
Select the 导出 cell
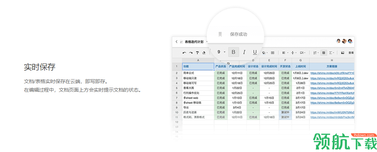tap(198, 108)
